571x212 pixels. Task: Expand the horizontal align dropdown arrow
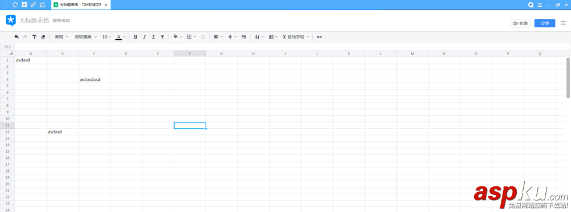222,36
